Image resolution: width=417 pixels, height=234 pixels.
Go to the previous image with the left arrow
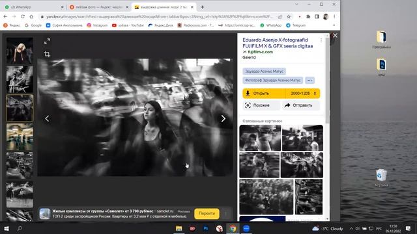tap(47, 118)
